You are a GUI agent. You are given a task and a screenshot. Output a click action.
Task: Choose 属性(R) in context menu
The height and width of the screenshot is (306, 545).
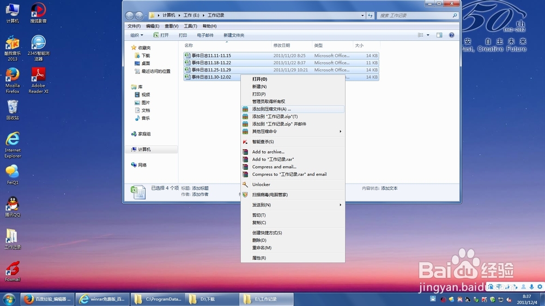[293, 258]
